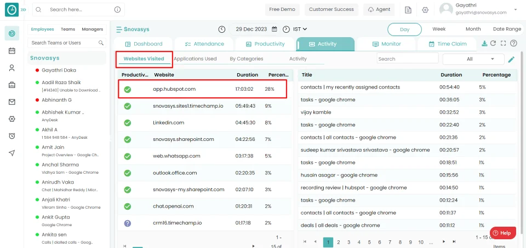Switch to Websites Visited sub-tab

pyautogui.click(x=144, y=59)
